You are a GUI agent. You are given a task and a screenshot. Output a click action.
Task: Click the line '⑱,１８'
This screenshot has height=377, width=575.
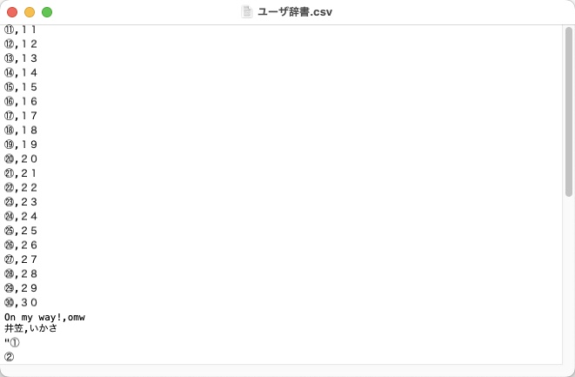pos(21,131)
